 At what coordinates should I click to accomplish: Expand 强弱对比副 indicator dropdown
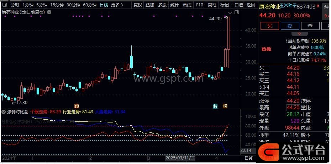click(x=3, y=112)
